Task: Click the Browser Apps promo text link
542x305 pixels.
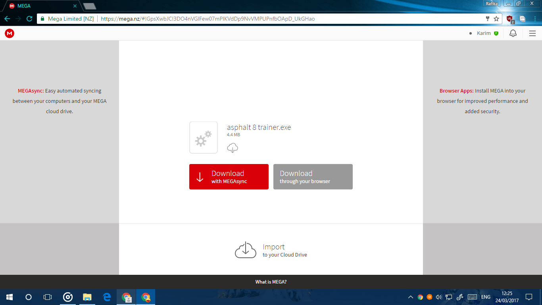Action: (x=456, y=91)
